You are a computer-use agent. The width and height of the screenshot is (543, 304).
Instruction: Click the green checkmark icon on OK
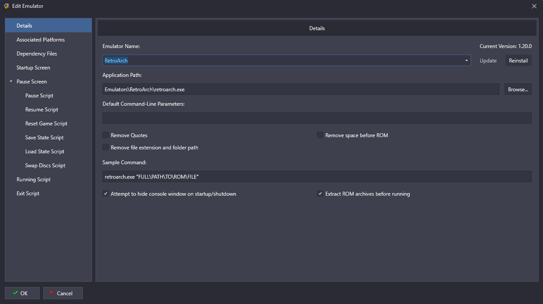click(15, 293)
